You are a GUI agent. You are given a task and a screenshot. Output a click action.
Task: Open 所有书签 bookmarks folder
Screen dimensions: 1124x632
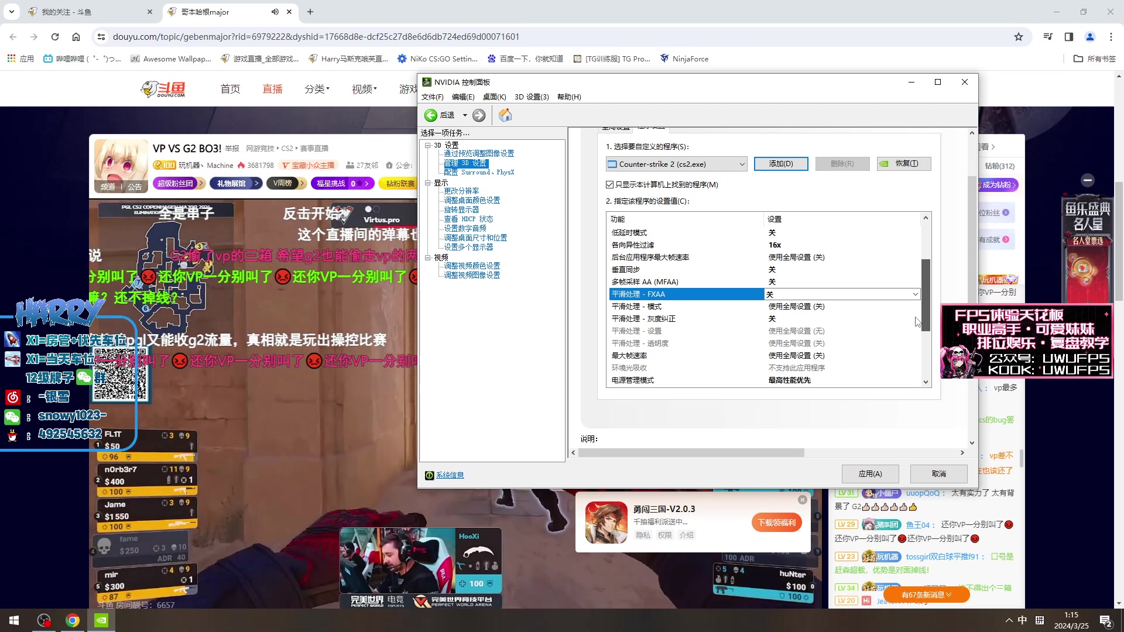(x=1095, y=59)
